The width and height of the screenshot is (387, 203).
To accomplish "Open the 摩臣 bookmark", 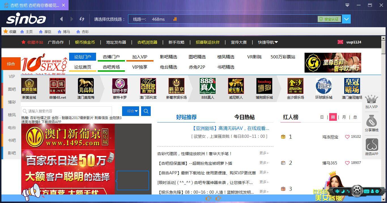I will pos(45,32).
